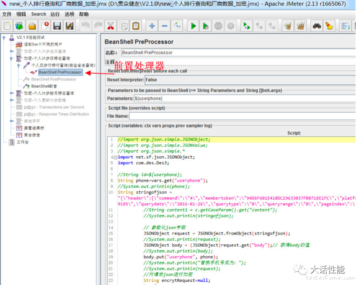Click script line 'import com.des.Des3;'

coord(143,163)
